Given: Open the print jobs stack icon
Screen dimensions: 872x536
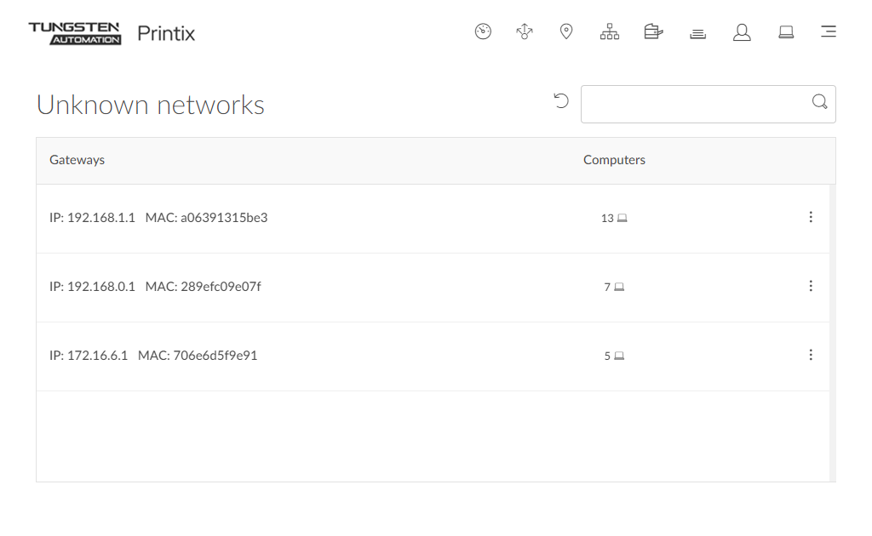Looking at the screenshot, I should 698,34.
